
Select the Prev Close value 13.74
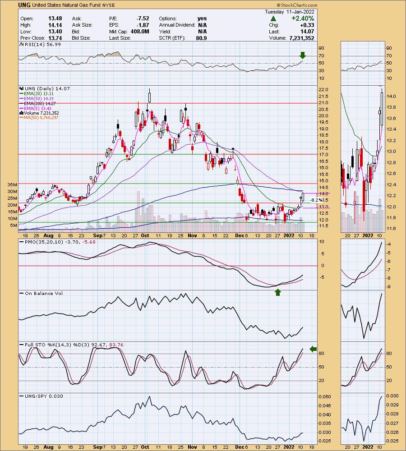tap(55, 38)
